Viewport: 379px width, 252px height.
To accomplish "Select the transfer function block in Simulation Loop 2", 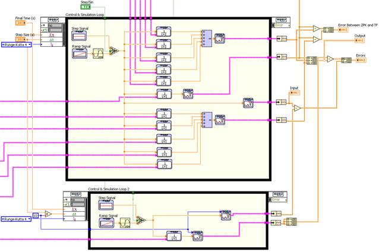I will tap(174, 236).
